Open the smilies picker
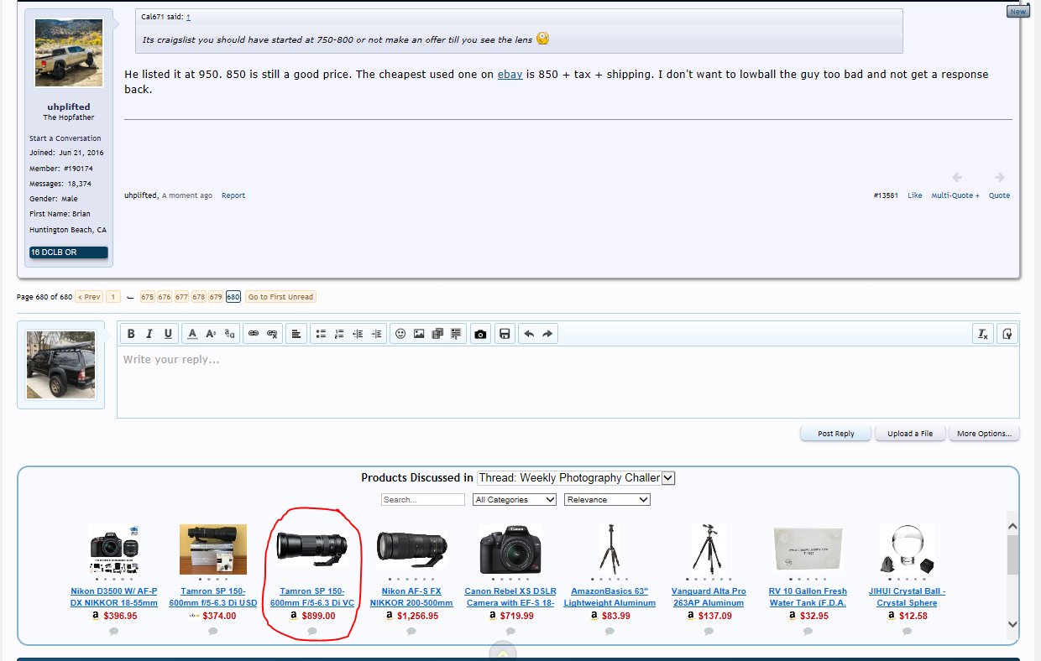 [x=400, y=334]
